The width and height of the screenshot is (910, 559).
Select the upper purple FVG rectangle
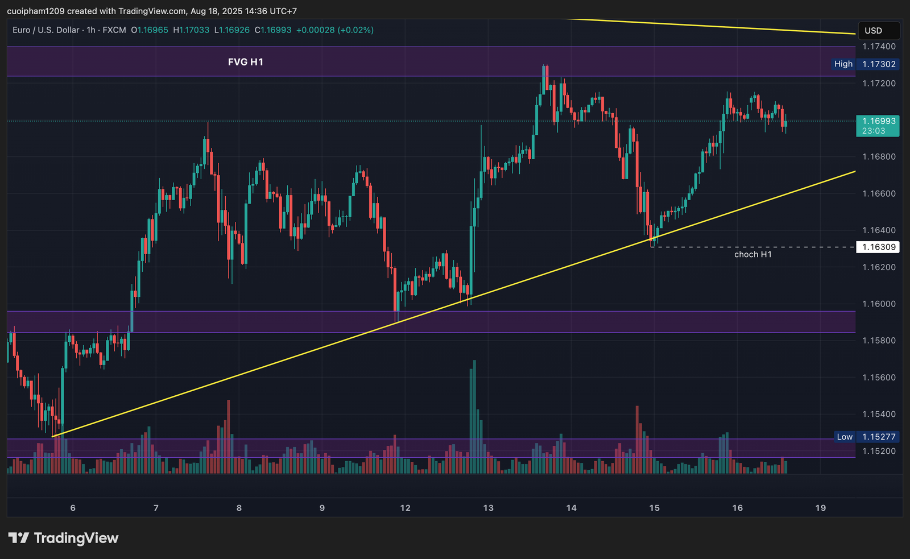[398, 61]
